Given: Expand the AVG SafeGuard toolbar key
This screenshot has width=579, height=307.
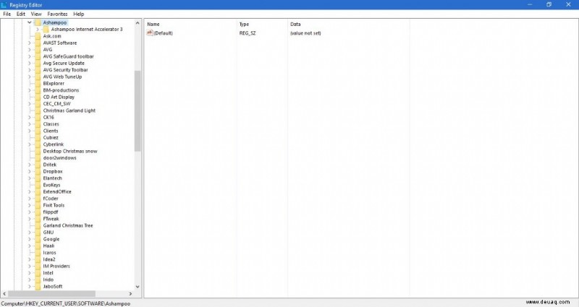Looking at the screenshot, I should pos(30,56).
